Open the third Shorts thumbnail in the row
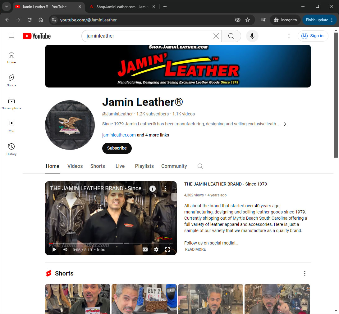This screenshot has width=339, height=314. coord(211,299)
